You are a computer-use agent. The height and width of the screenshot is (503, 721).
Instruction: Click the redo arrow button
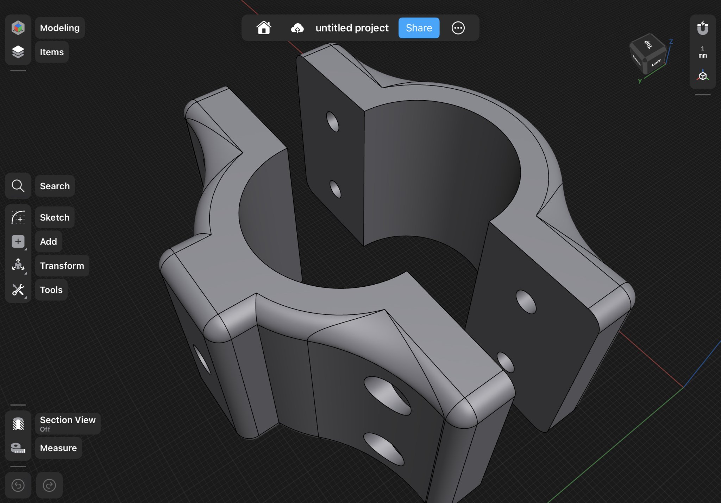49,485
